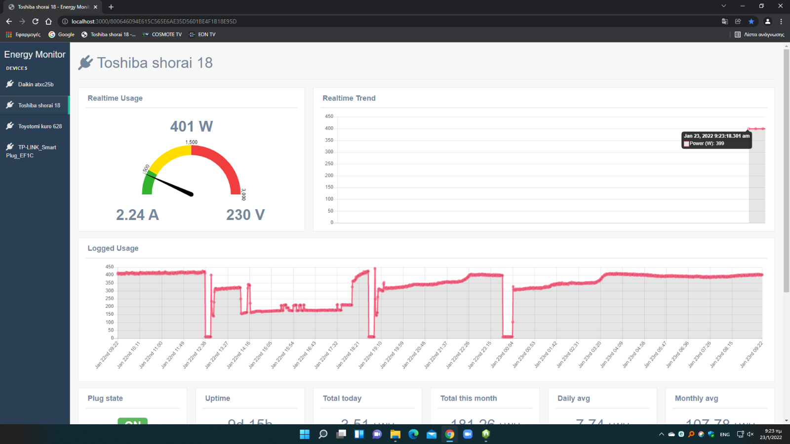Click the plug icon next to TP-LINK_Smart Plug
The width and height of the screenshot is (790, 444).
[10, 147]
